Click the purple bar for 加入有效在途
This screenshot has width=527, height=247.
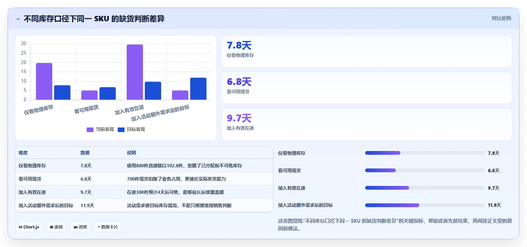135,72
